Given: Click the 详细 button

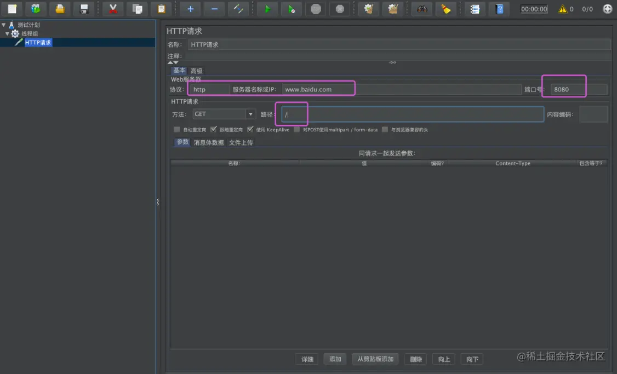Looking at the screenshot, I should click(x=307, y=359).
